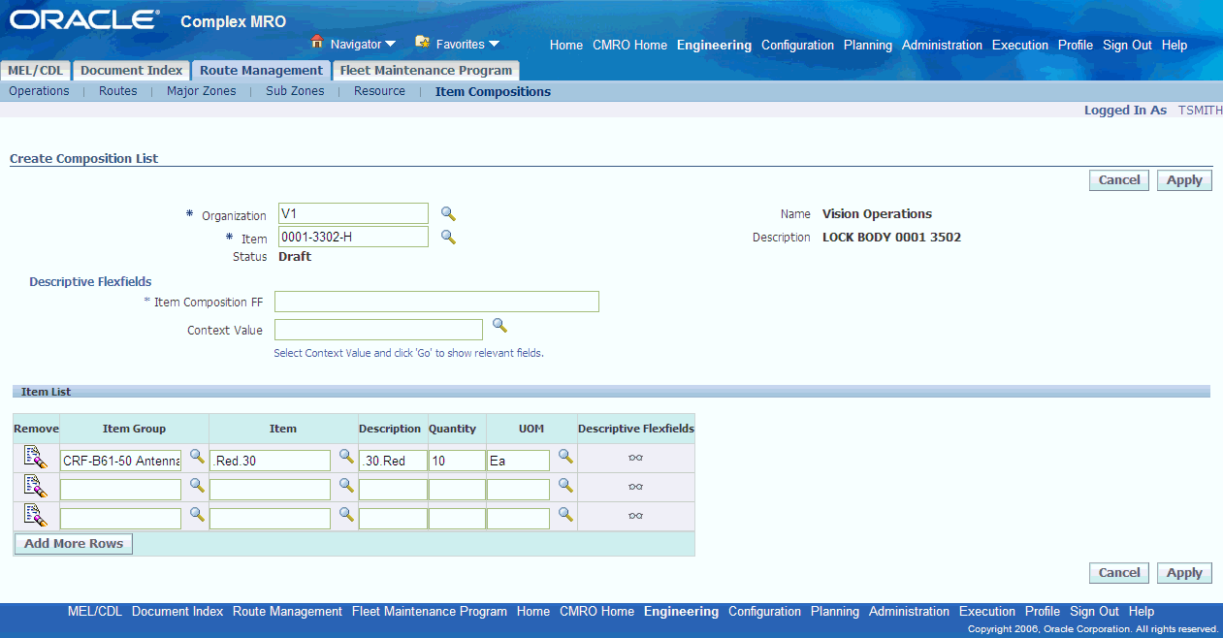Search UOM in second item row
Image resolution: width=1223 pixels, height=638 pixels.
click(565, 486)
